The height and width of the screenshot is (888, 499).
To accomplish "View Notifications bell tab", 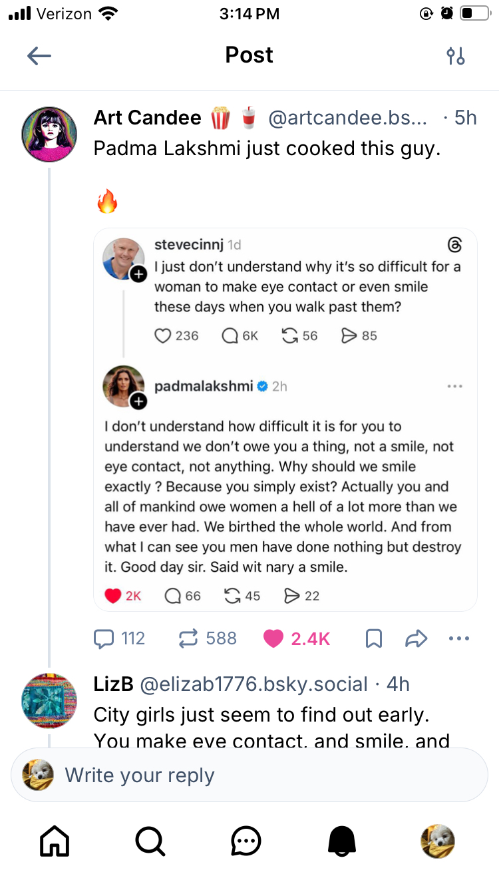I will click(x=342, y=841).
